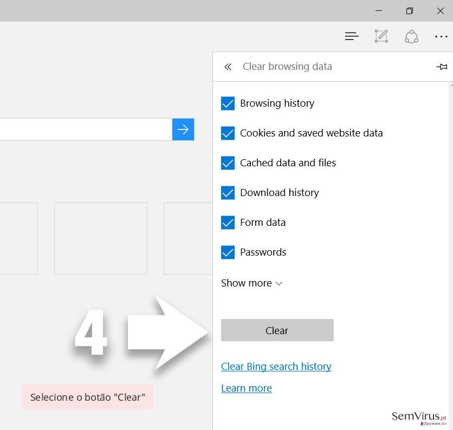Click the Share icon in toolbar
Image resolution: width=453 pixels, height=430 pixels.
click(411, 37)
